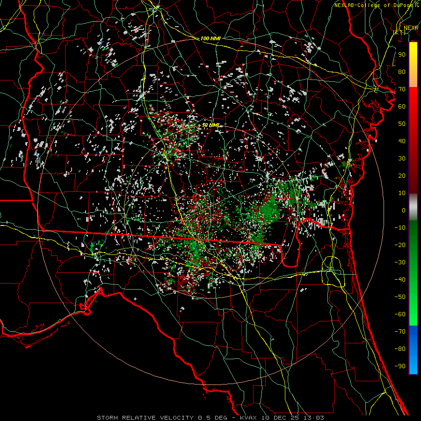
Task: Click the "100 NMI" range ring label
Action: point(210,38)
